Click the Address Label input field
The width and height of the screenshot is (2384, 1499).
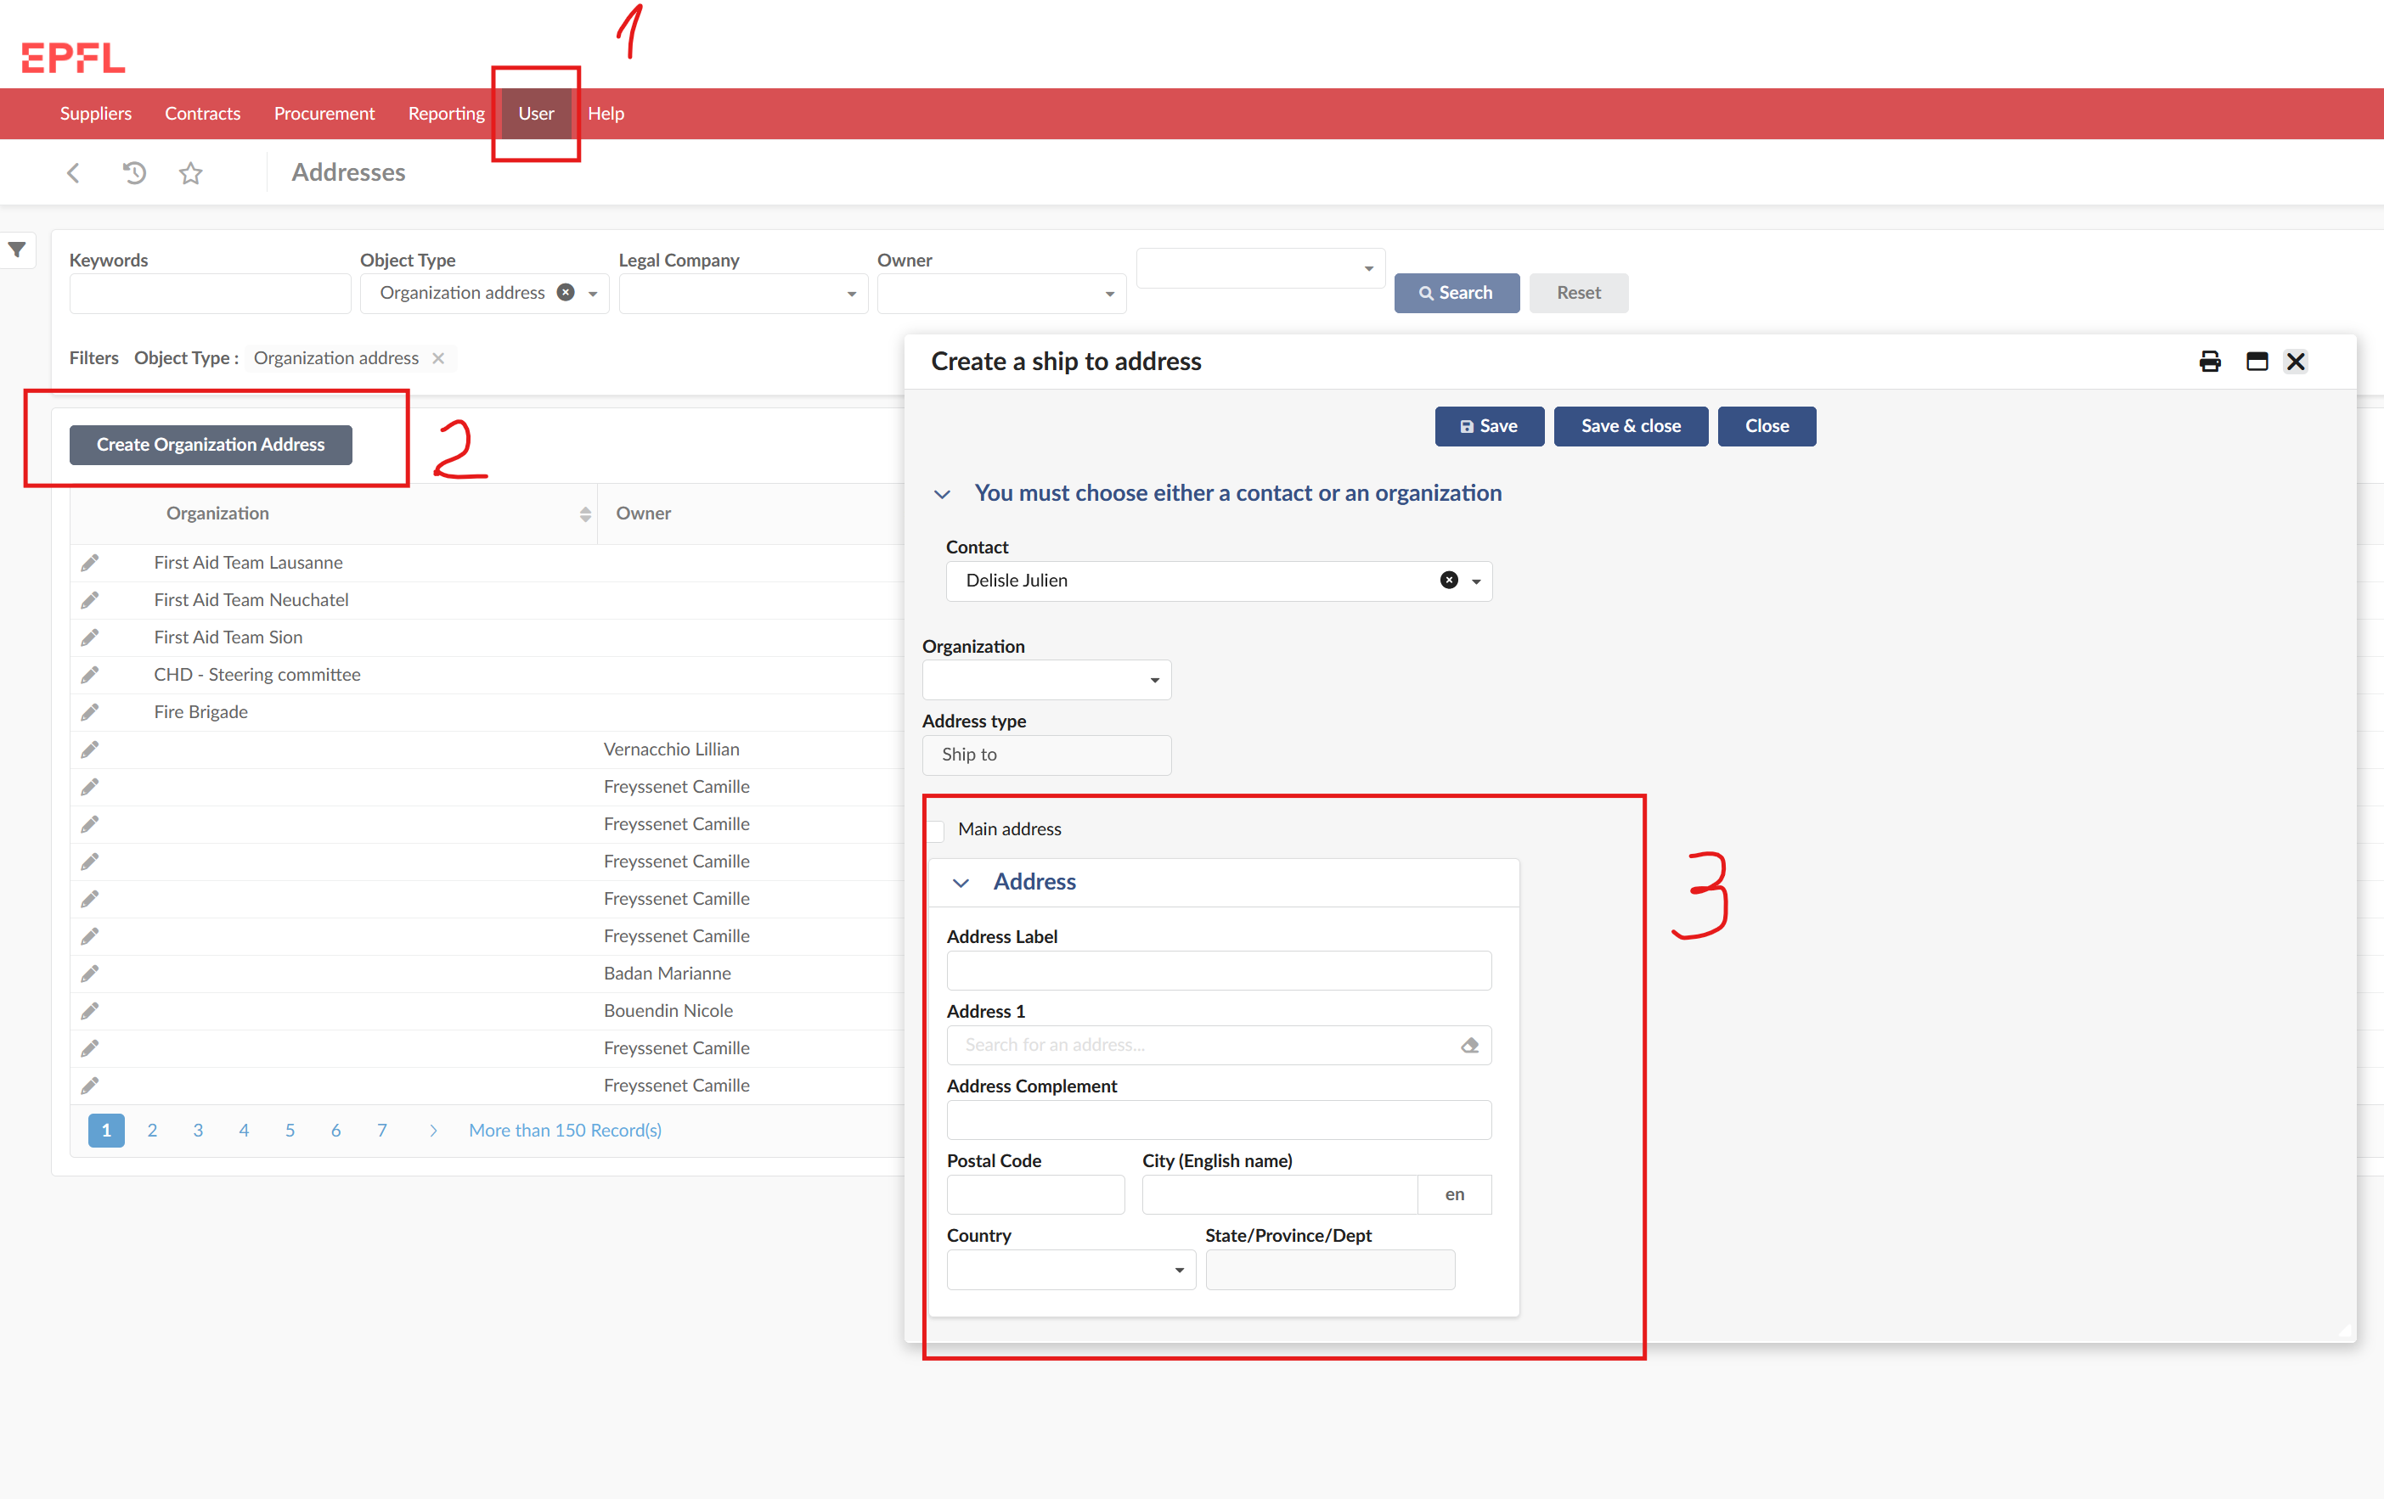coord(1218,971)
